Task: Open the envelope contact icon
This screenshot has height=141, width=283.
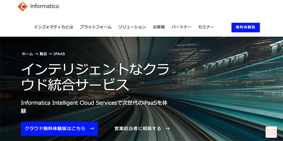Action: click(271, 132)
